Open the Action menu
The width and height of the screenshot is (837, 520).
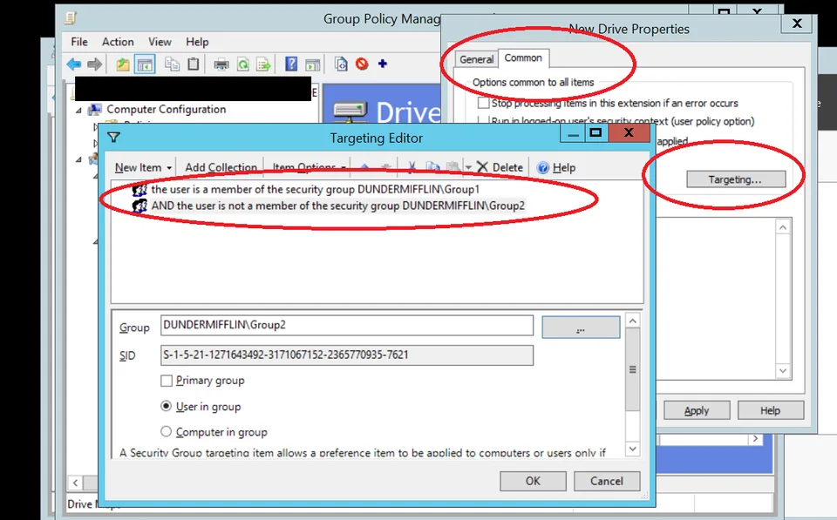tap(118, 42)
